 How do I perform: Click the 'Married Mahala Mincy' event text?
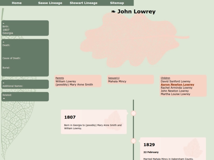(x=168, y=159)
